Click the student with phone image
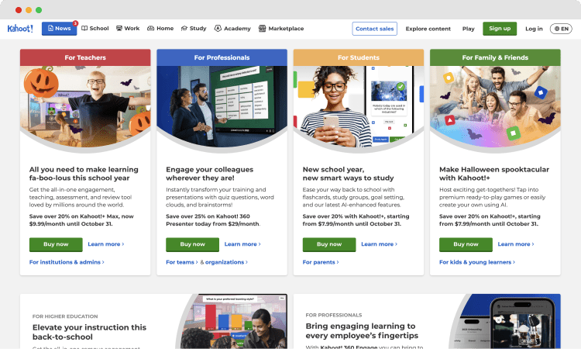The image size is (581, 349). point(359,107)
